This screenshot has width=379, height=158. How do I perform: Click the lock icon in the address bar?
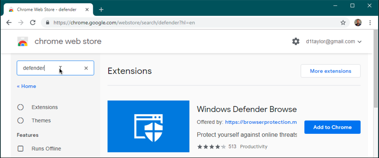pos(47,23)
